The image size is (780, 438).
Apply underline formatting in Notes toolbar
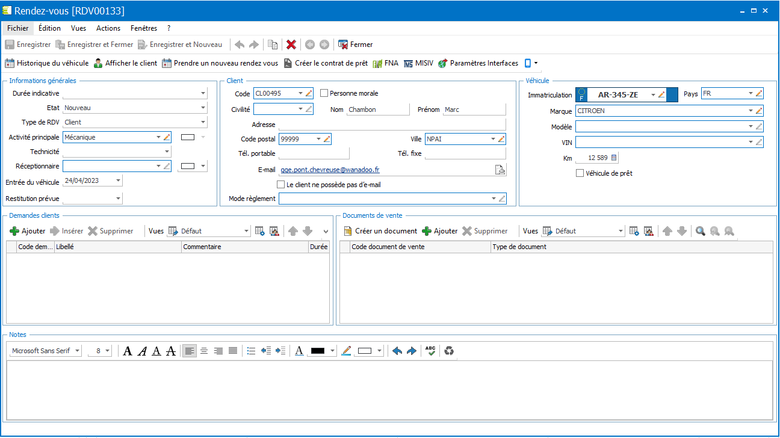point(156,351)
